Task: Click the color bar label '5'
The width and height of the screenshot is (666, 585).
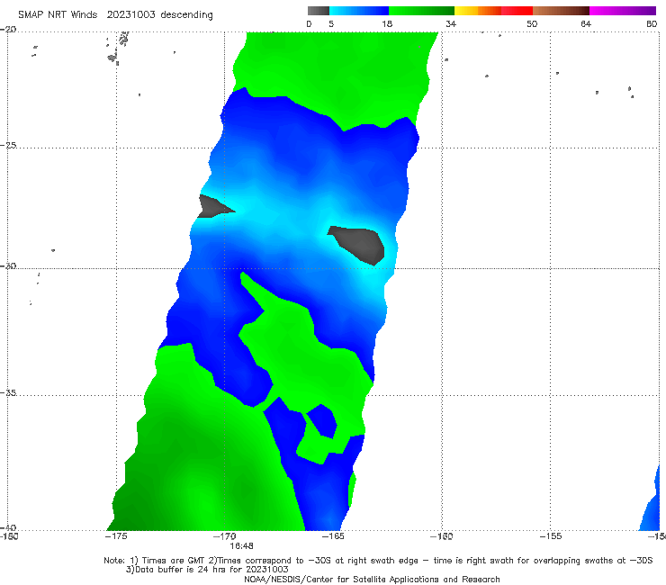Action: click(x=331, y=24)
